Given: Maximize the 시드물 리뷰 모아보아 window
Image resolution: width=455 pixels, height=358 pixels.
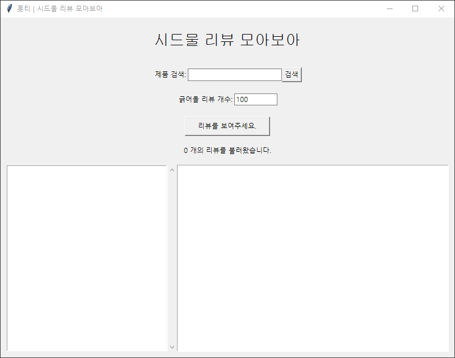Looking at the screenshot, I should tap(415, 8).
